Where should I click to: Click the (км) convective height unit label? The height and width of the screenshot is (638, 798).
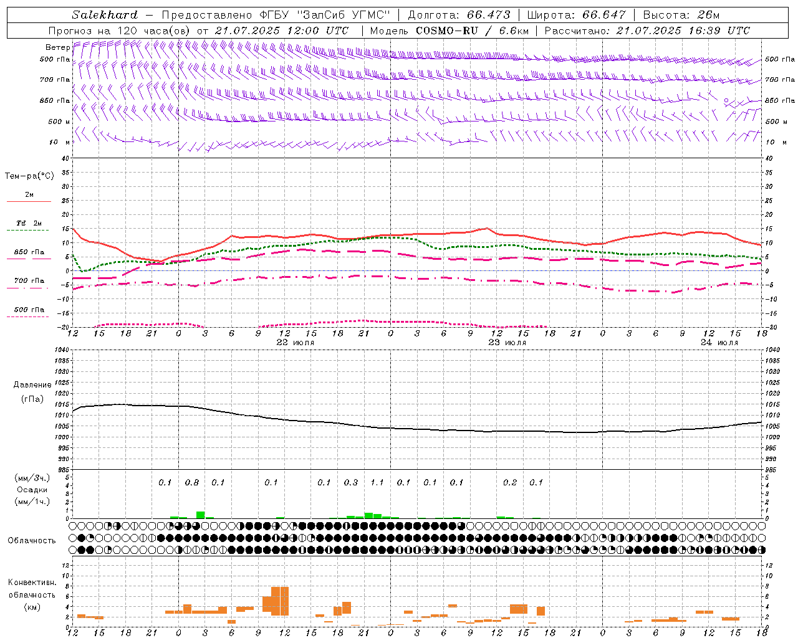pyautogui.click(x=32, y=607)
